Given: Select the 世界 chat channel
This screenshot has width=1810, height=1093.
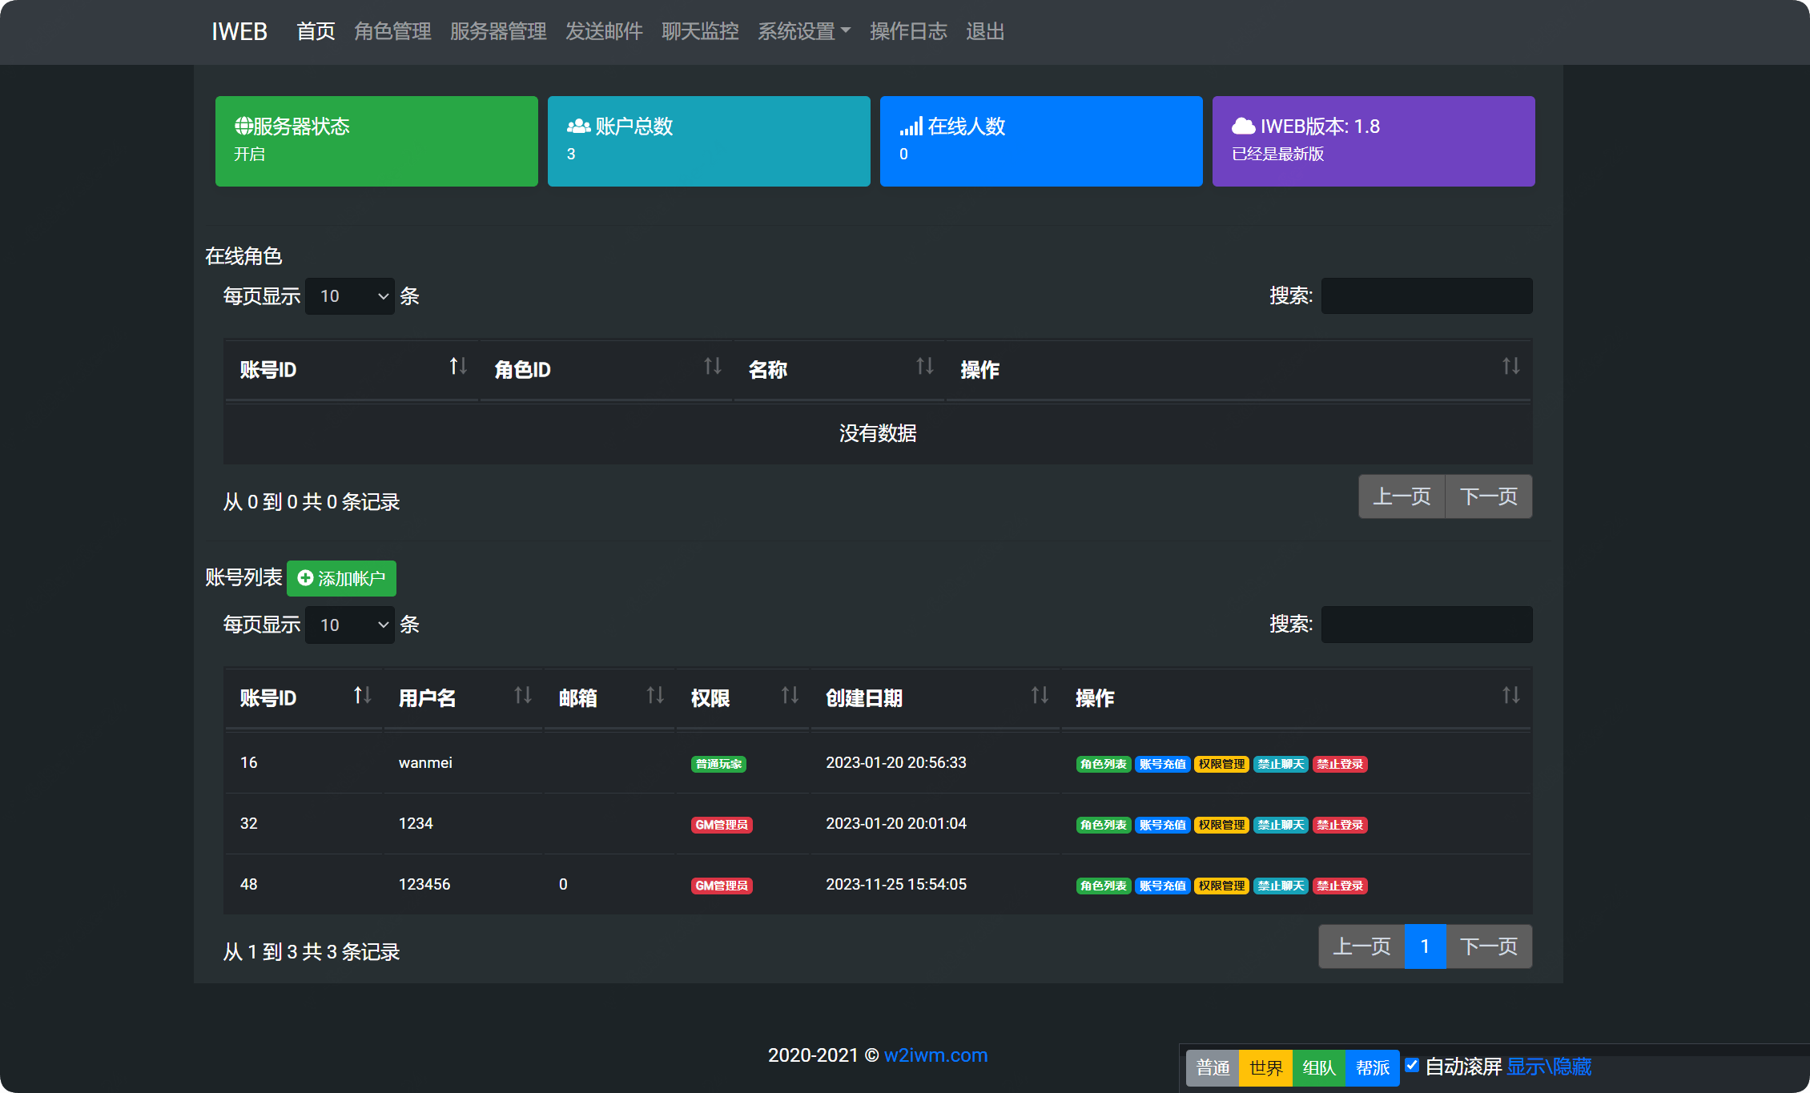Looking at the screenshot, I should click(x=1265, y=1068).
